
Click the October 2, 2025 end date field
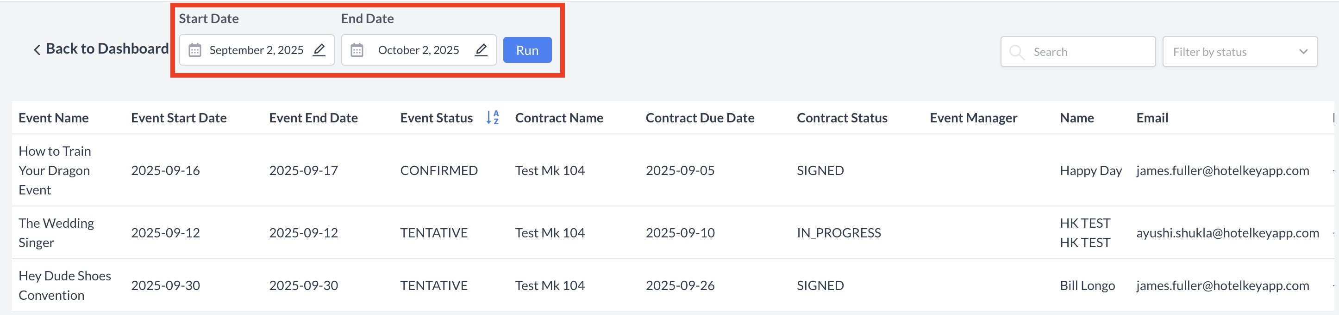point(419,50)
